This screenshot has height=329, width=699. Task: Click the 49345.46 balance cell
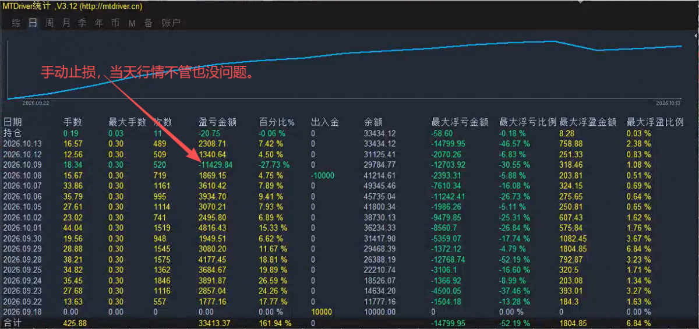click(x=379, y=185)
